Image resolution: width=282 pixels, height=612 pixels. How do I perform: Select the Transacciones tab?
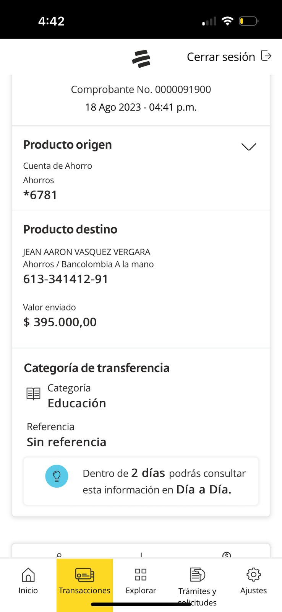click(84, 581)
